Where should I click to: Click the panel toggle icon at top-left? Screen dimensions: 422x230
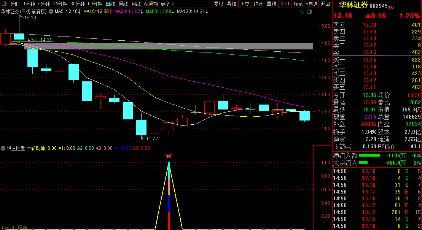click(4, 4)
